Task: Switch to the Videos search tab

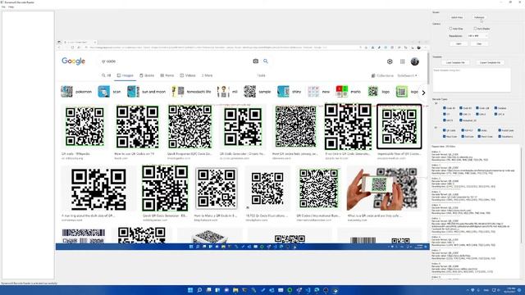Action: 188,75
